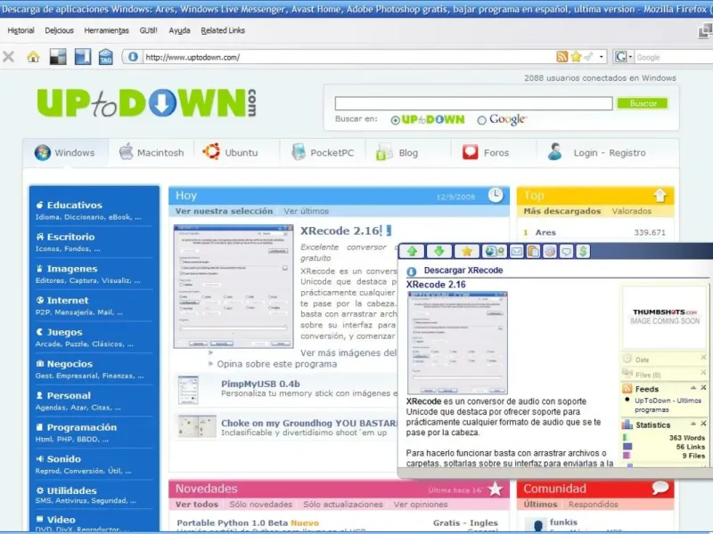Click the globe icon in preview toolbar

[x=495, y=251]
